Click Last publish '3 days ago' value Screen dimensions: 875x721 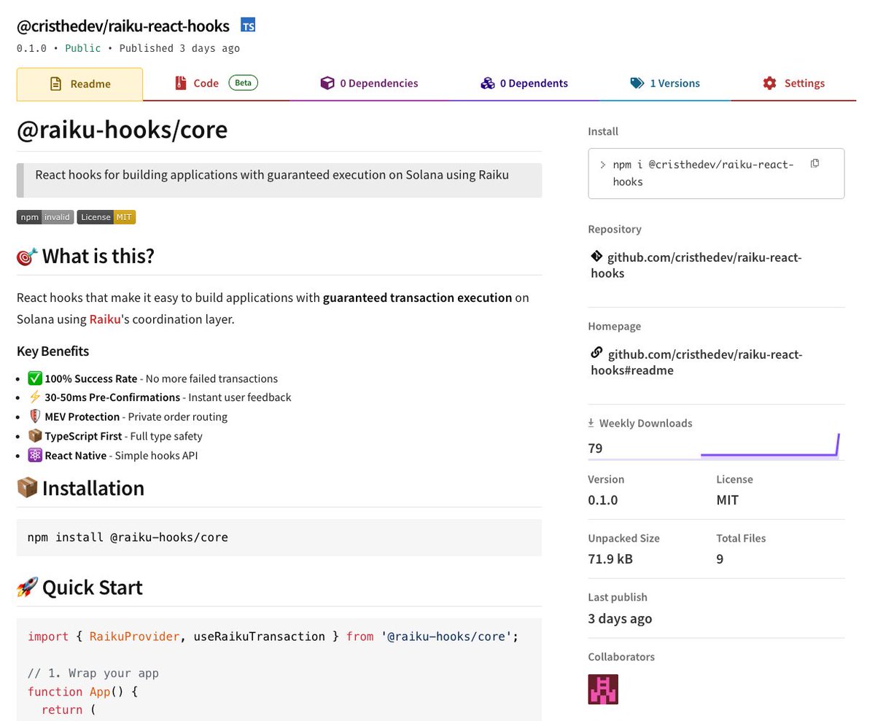coord(620,618)
